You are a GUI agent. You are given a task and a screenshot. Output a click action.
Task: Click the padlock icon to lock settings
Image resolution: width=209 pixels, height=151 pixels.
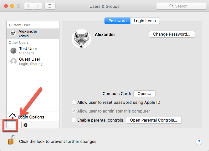tap(11, 140)
